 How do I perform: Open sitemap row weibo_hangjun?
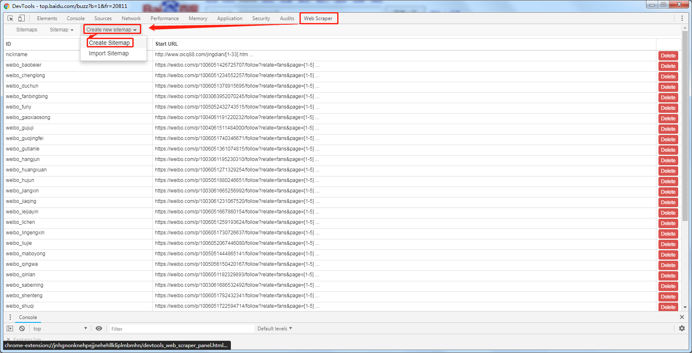click(x=342, y=161)
